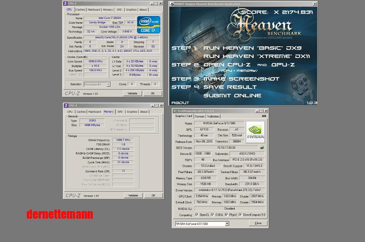
Task: Click the GPU-Z title bar icon
Action: 175,111
